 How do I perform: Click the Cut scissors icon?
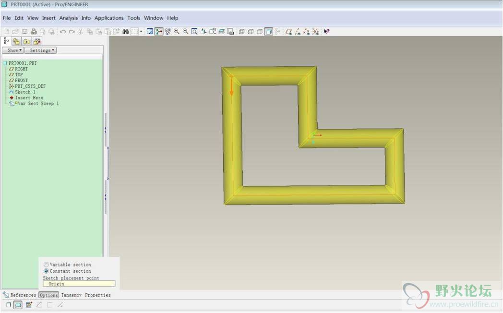(x=81, y=31)
